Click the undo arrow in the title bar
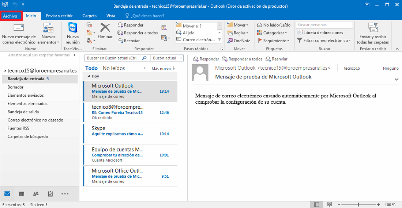Viewport: 402px width, 208px height. (x=15, y=4)
